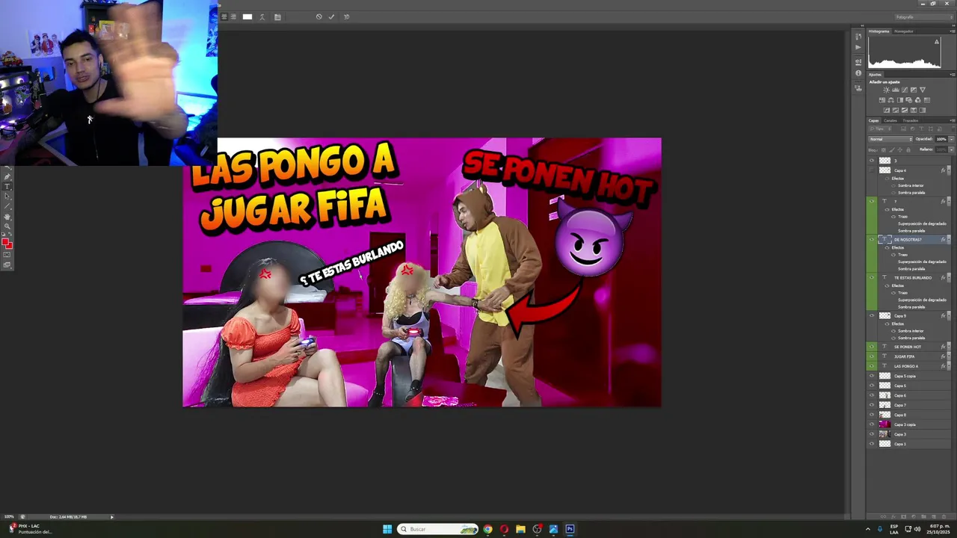Expand effects arrow of SE PONEN HOT layer

[x=949, y=347]
